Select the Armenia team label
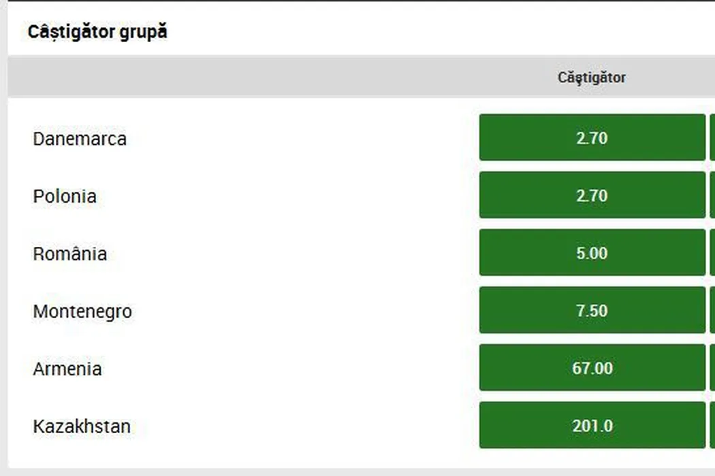This screenshot has width=715, height=476. (67, 369)
